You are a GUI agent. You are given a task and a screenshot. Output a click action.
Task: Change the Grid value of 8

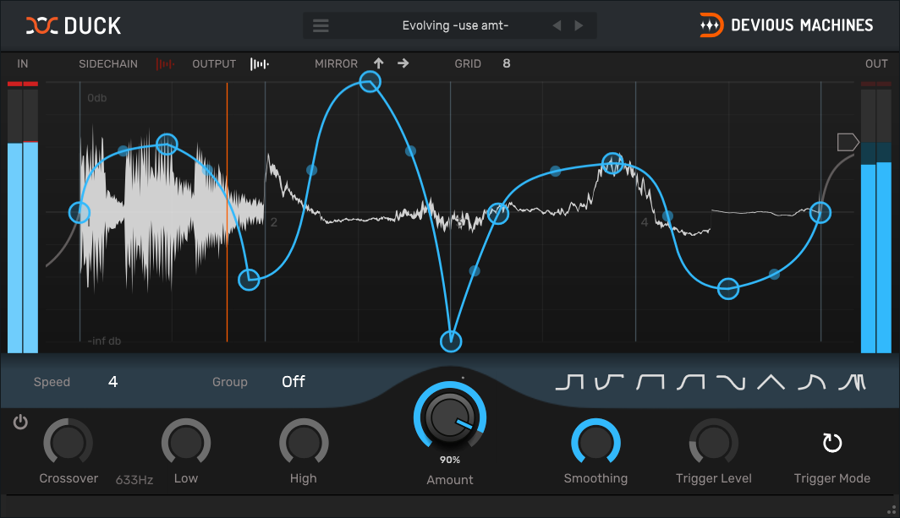coord(507,63)
